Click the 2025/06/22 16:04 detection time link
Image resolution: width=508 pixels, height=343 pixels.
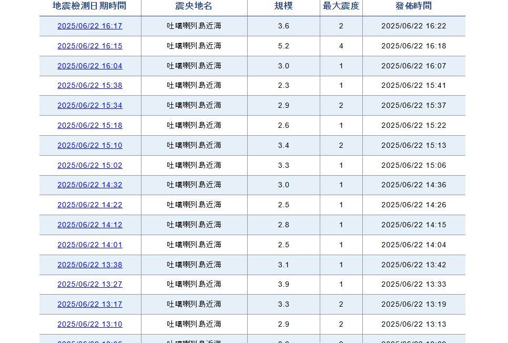click(x=90, y=66)
